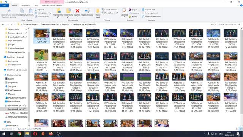Viewport: 243px width, 137px height.
Task: Cut selection with Вырезать
Action: 39,10
